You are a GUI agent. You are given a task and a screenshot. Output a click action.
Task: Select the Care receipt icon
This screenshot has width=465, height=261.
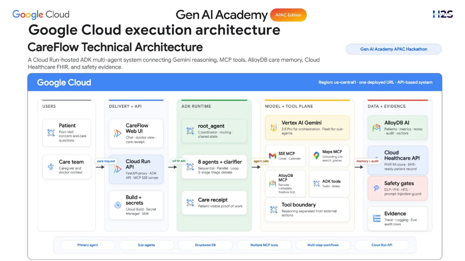point(190,203)
